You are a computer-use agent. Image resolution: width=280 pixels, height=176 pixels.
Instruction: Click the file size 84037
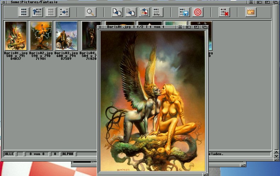pyautogui.click(x=16, y=58)
